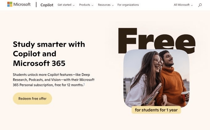Click the 'Study smarter with Copilot' heading
This screenshot has width=210, height=130.
(49, 54)
